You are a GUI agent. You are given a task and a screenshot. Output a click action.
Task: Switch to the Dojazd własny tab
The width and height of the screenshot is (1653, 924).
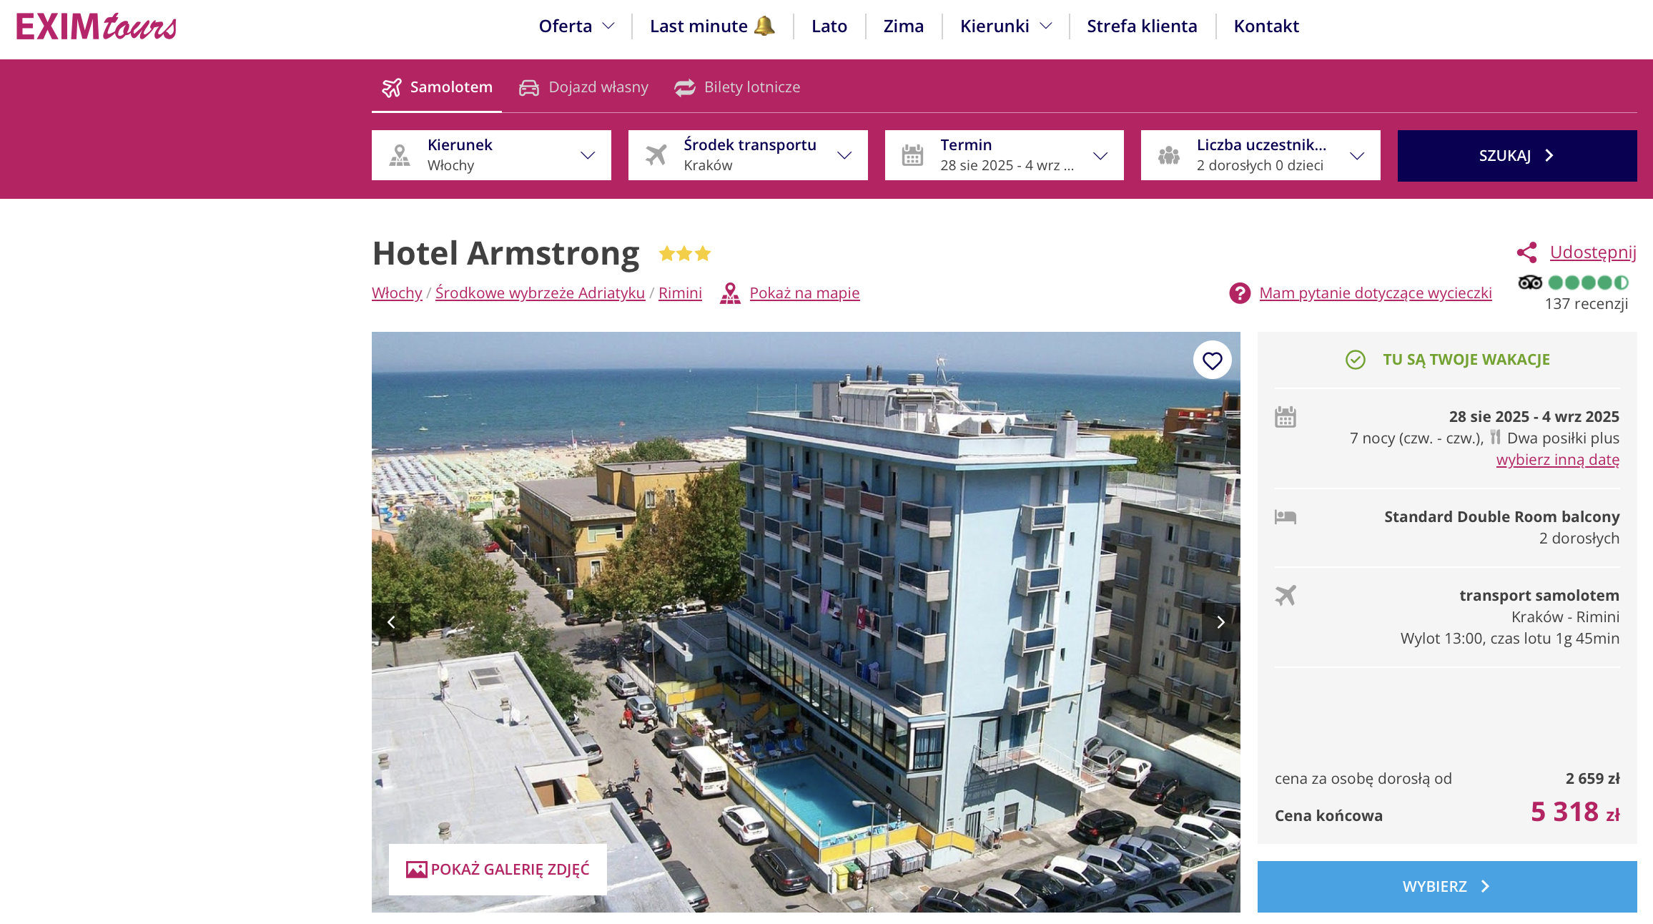click(583, 87)
